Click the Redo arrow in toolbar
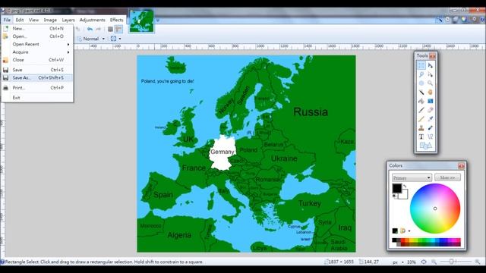The width and height of the screenshot is (486, 273). click(x=98, y=29)
